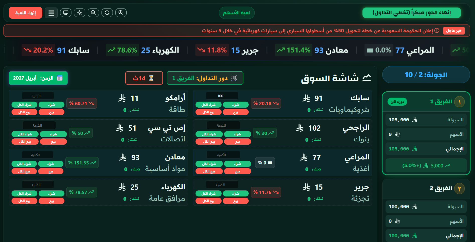Sell all سابك shares with بيع الكل

208,112
